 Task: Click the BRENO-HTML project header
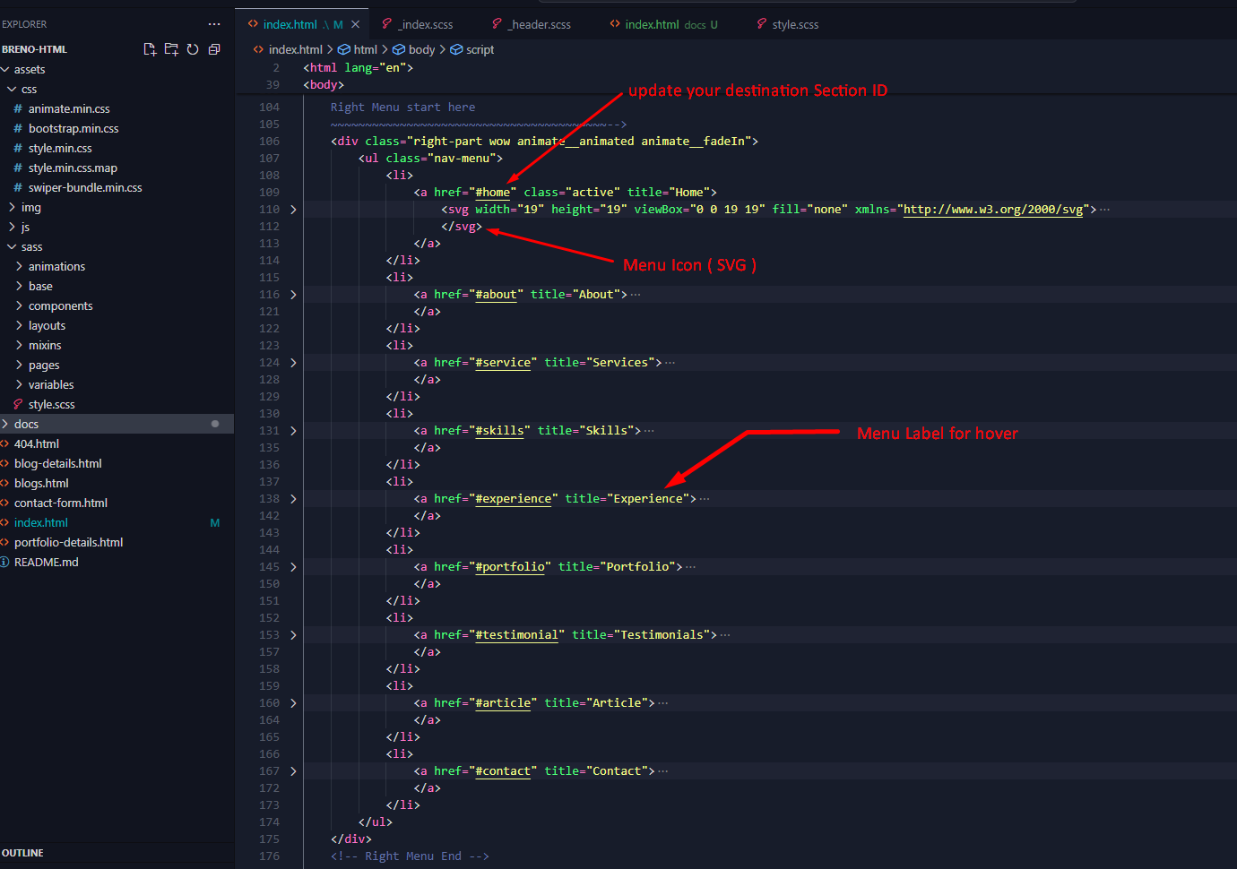pyautogui.click(x=35, y=49)
